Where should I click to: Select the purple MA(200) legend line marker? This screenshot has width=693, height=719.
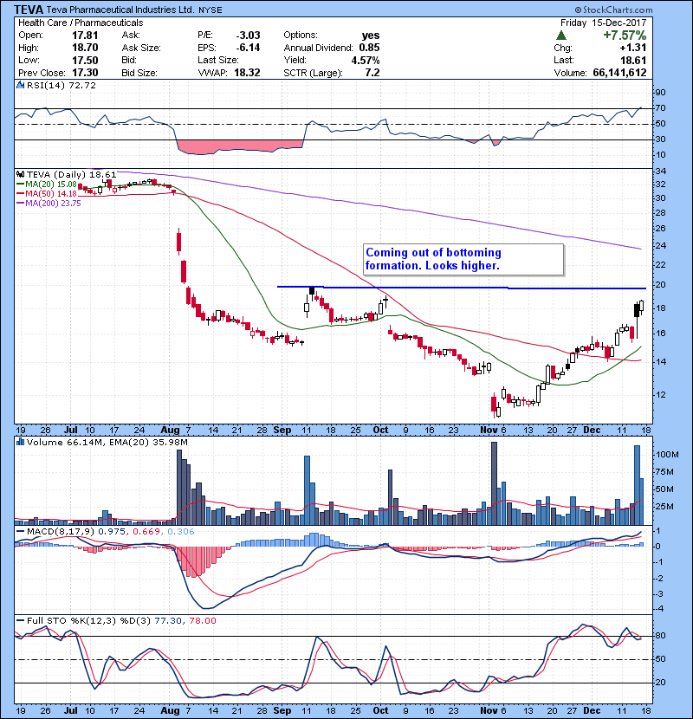(x=20, y=203)
